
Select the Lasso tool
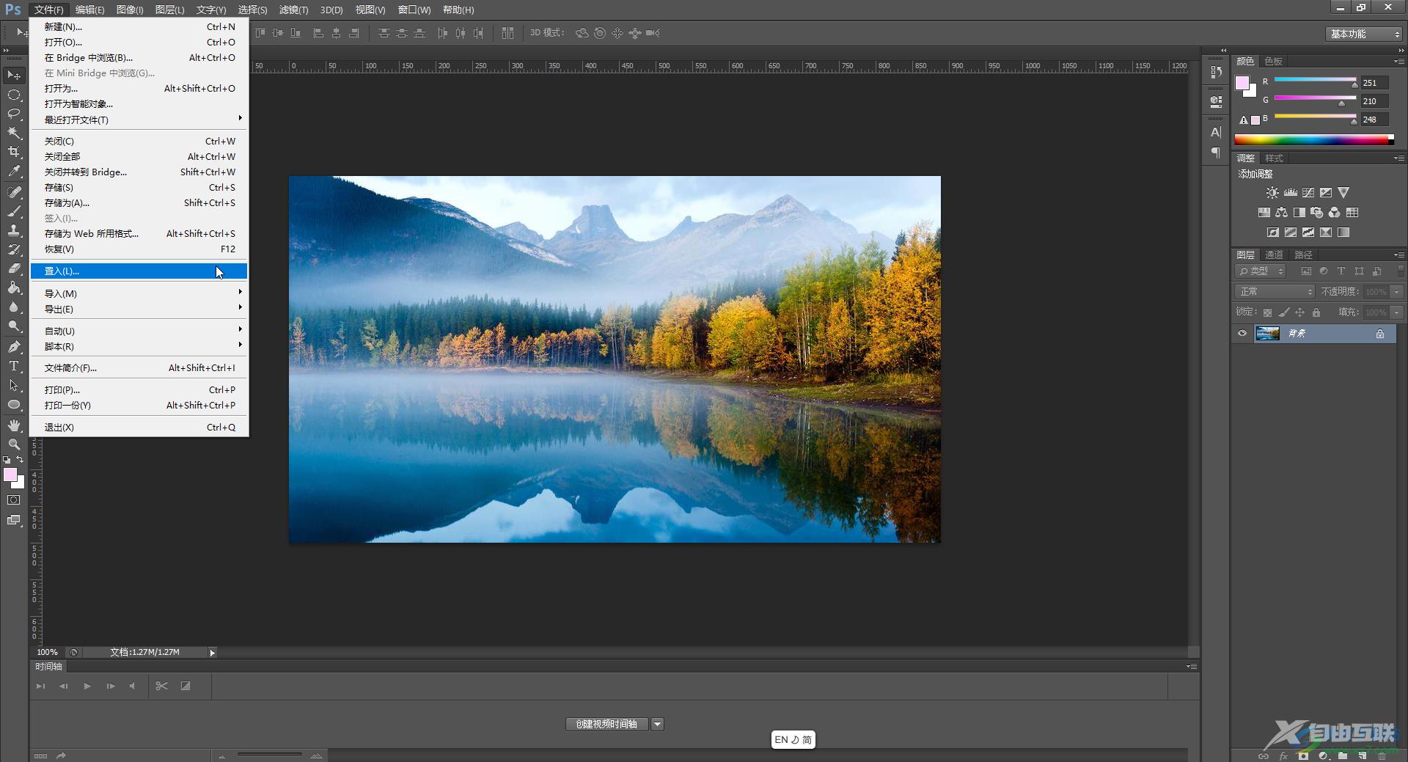14,114
